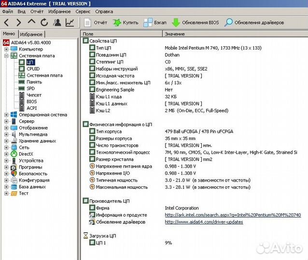308x260 pixels.
Task: Expand the Мультимедиа tree node
Action: coord(6,134)
